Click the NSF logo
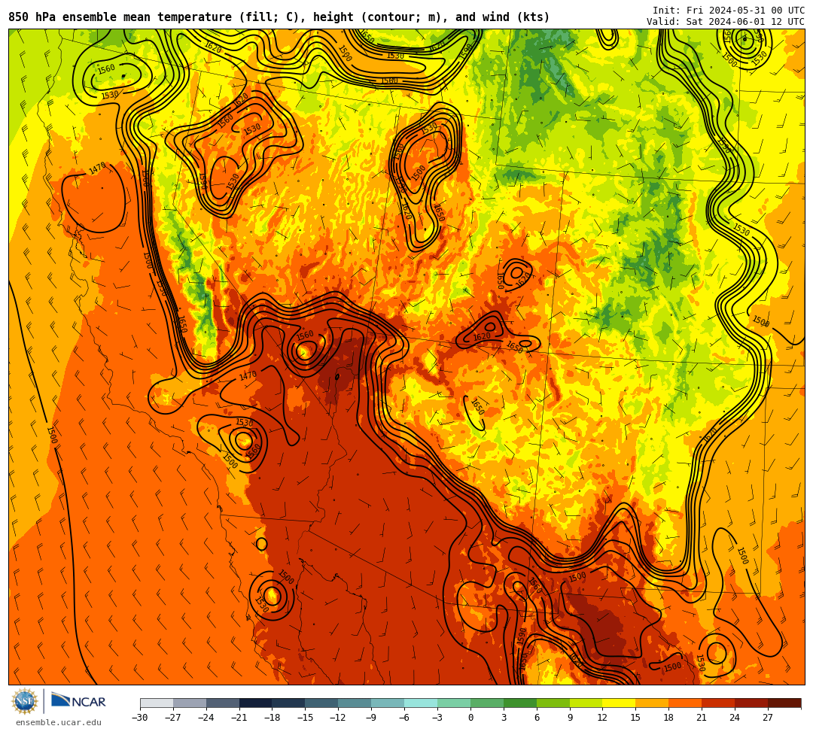Image resolution: width=813 pixels, height=732 pixels. 25,702
